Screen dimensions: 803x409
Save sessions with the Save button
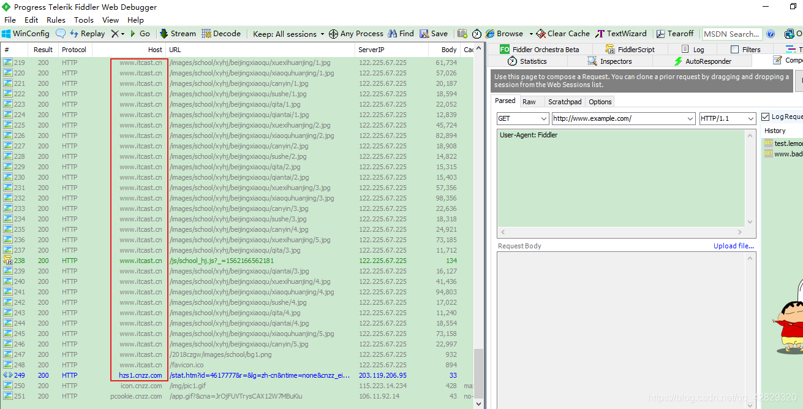click(434, 34)
